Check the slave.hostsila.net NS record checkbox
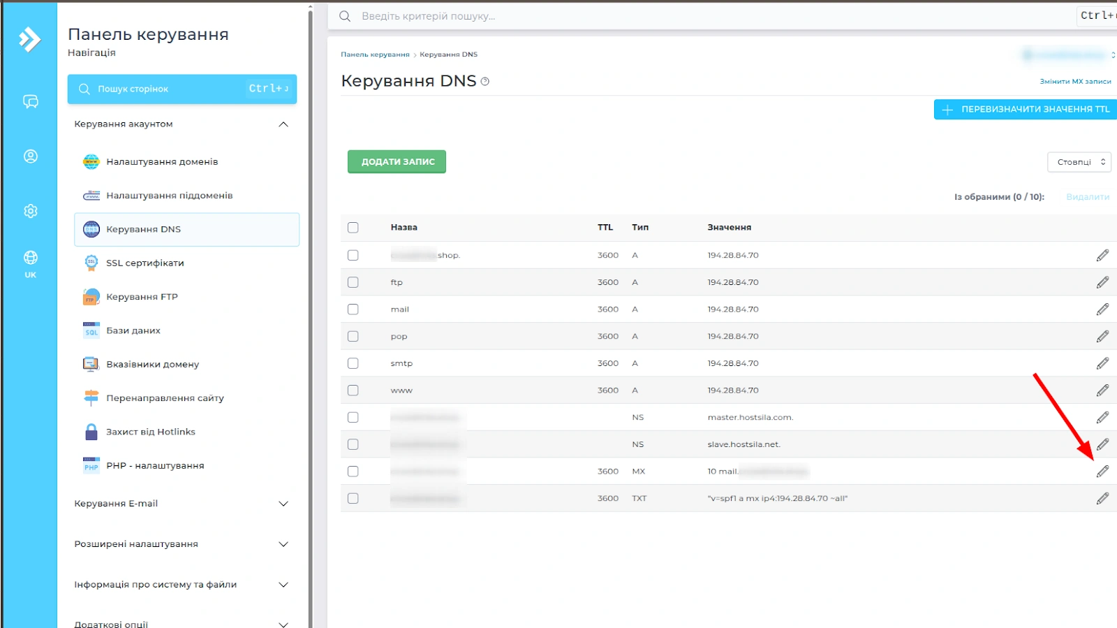The image size is (1117, 628). [x=353, y=444]
